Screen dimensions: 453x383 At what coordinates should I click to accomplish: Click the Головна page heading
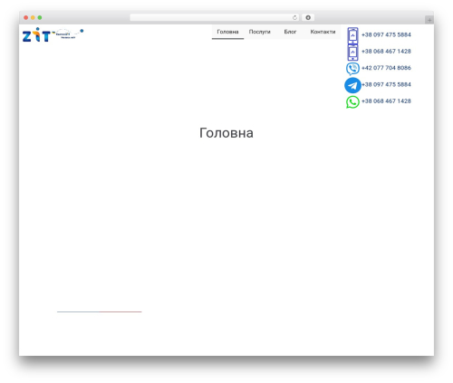(226, 133)
